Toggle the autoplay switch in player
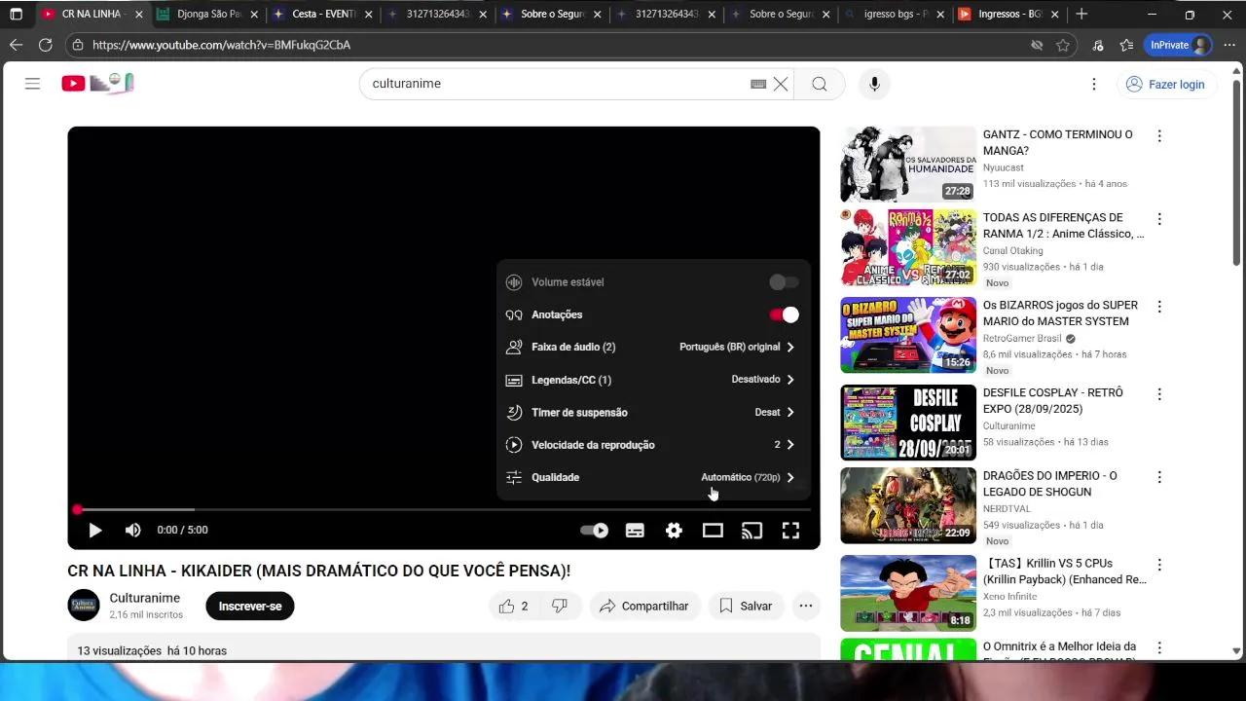 click(x=594, y=531)
